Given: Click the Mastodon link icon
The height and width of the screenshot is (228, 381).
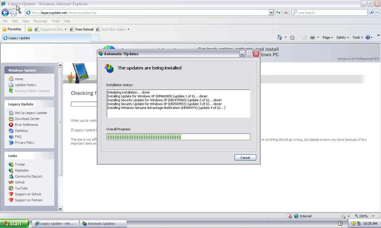Looking at the screenshot, I should click(x=11, y=170).
